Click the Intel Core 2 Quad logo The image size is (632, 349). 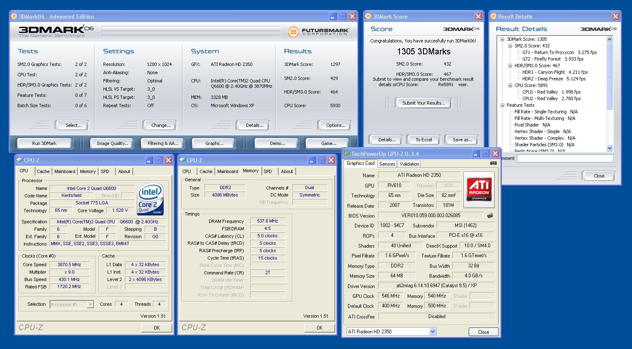tap(150, 199)
